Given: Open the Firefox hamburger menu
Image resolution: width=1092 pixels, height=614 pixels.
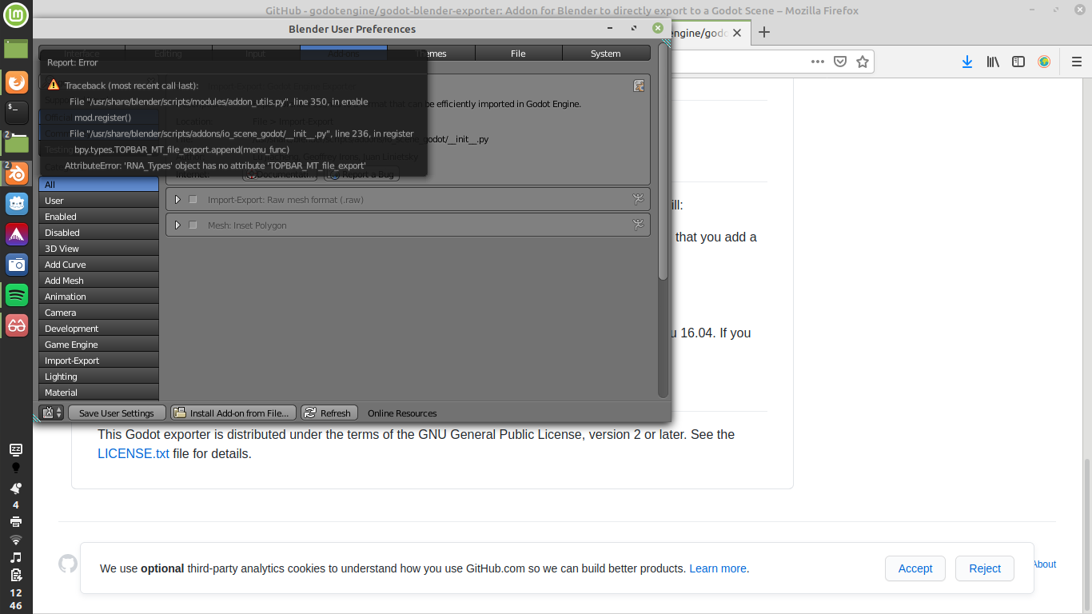Looking at the screenshot, I should coord(1076,62).
